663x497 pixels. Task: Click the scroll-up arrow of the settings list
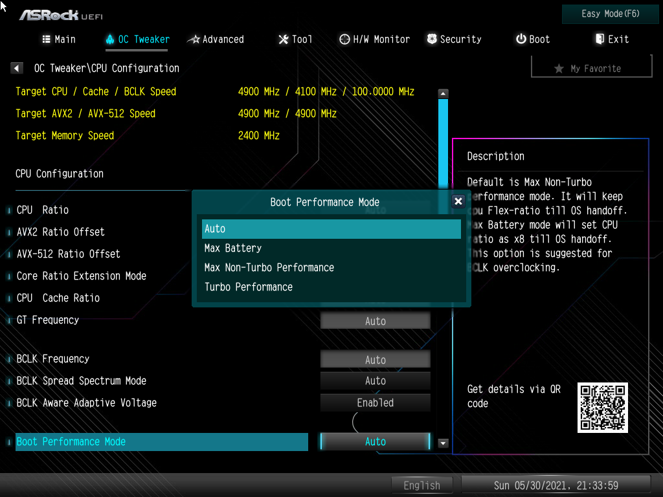coord(444,94)
